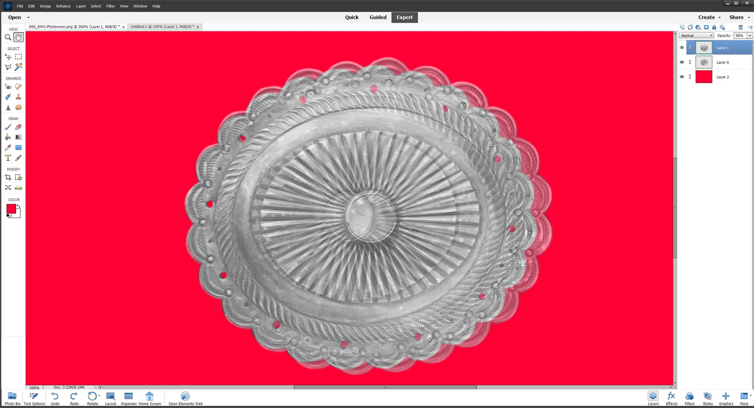
Task: Select the Rectangular Marquee tool
Action: tap(18, 57)
